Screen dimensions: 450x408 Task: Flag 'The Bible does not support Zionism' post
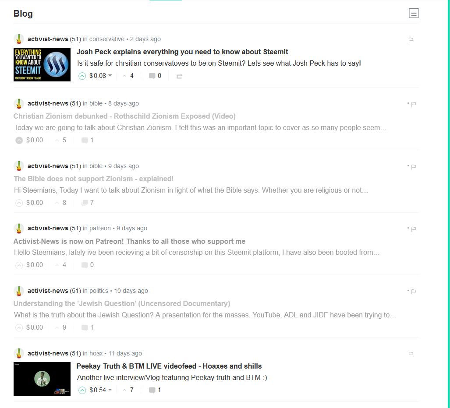click(x=413, y=167)
